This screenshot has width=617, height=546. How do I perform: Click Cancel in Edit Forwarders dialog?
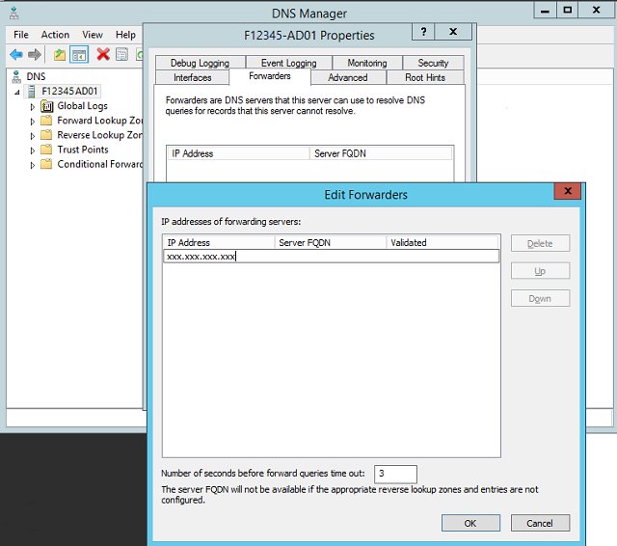pyautogui.click(x=540, y=523)
